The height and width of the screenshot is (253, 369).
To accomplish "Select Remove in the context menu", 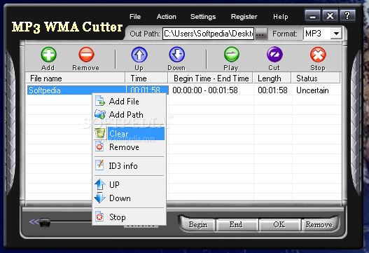I will coord(130,147).
